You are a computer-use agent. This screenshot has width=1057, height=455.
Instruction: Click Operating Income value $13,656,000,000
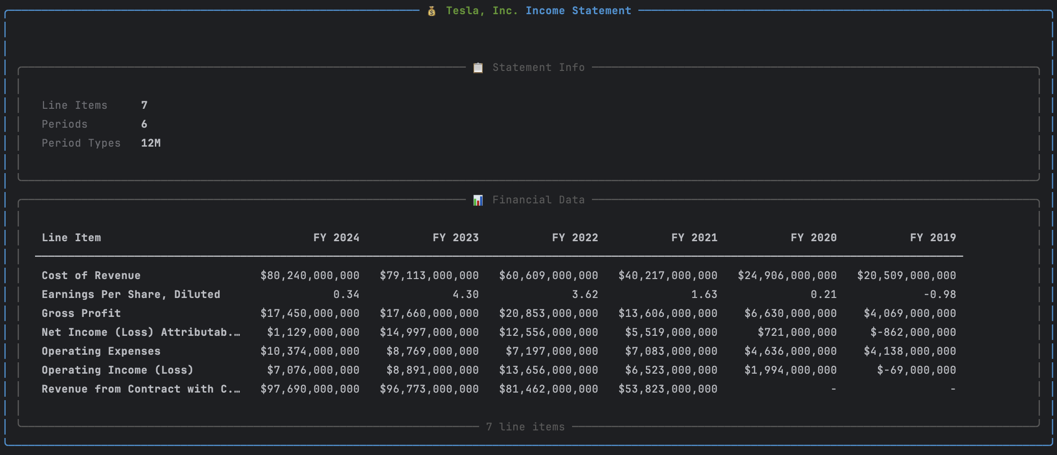[548, 370]
